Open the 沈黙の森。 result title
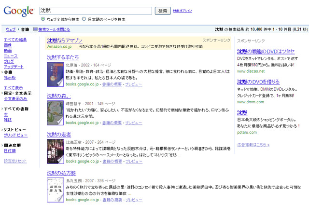Viewport: 309px width, 205px height. pyautogui.click(x=58, y=96)
